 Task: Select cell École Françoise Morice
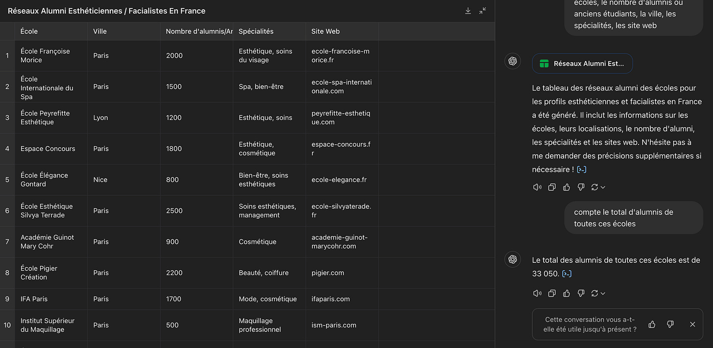[x=51, y=56]
